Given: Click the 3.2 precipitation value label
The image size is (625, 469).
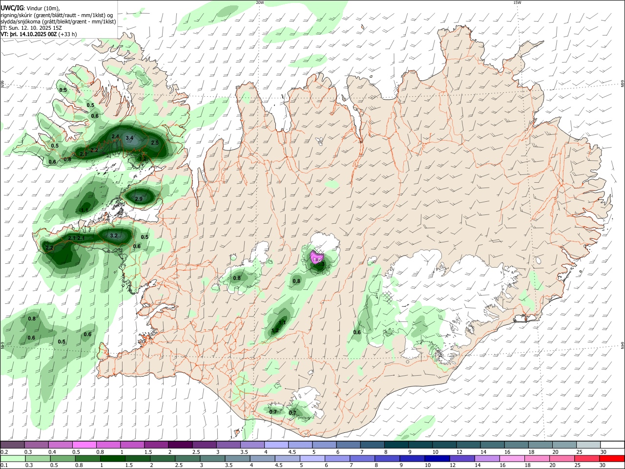Looking at the screenshot, I should tap(114, 235).
